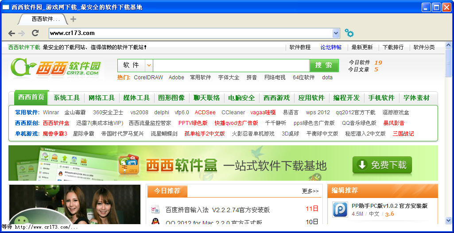The height and width of the screenshot is (233, 454).
Task: Open the 聊天联络 category
Action: point(206,98)
